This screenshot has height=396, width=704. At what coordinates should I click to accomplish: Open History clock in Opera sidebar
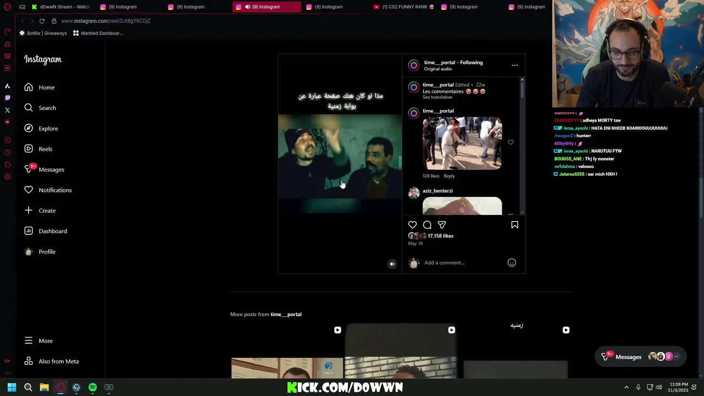pos(7,152)
